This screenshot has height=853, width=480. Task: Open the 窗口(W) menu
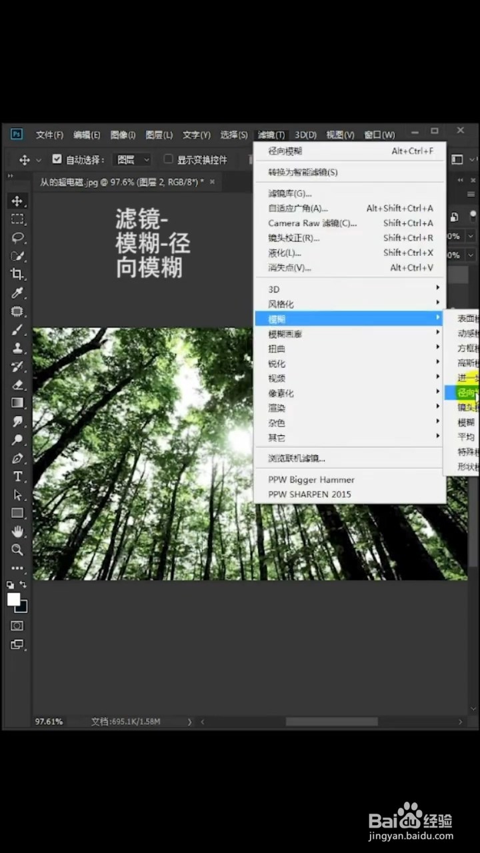(x=379, y=135)
